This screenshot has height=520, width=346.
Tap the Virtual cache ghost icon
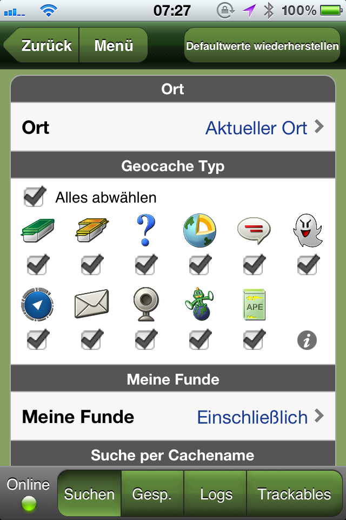(x=308, y=230)
